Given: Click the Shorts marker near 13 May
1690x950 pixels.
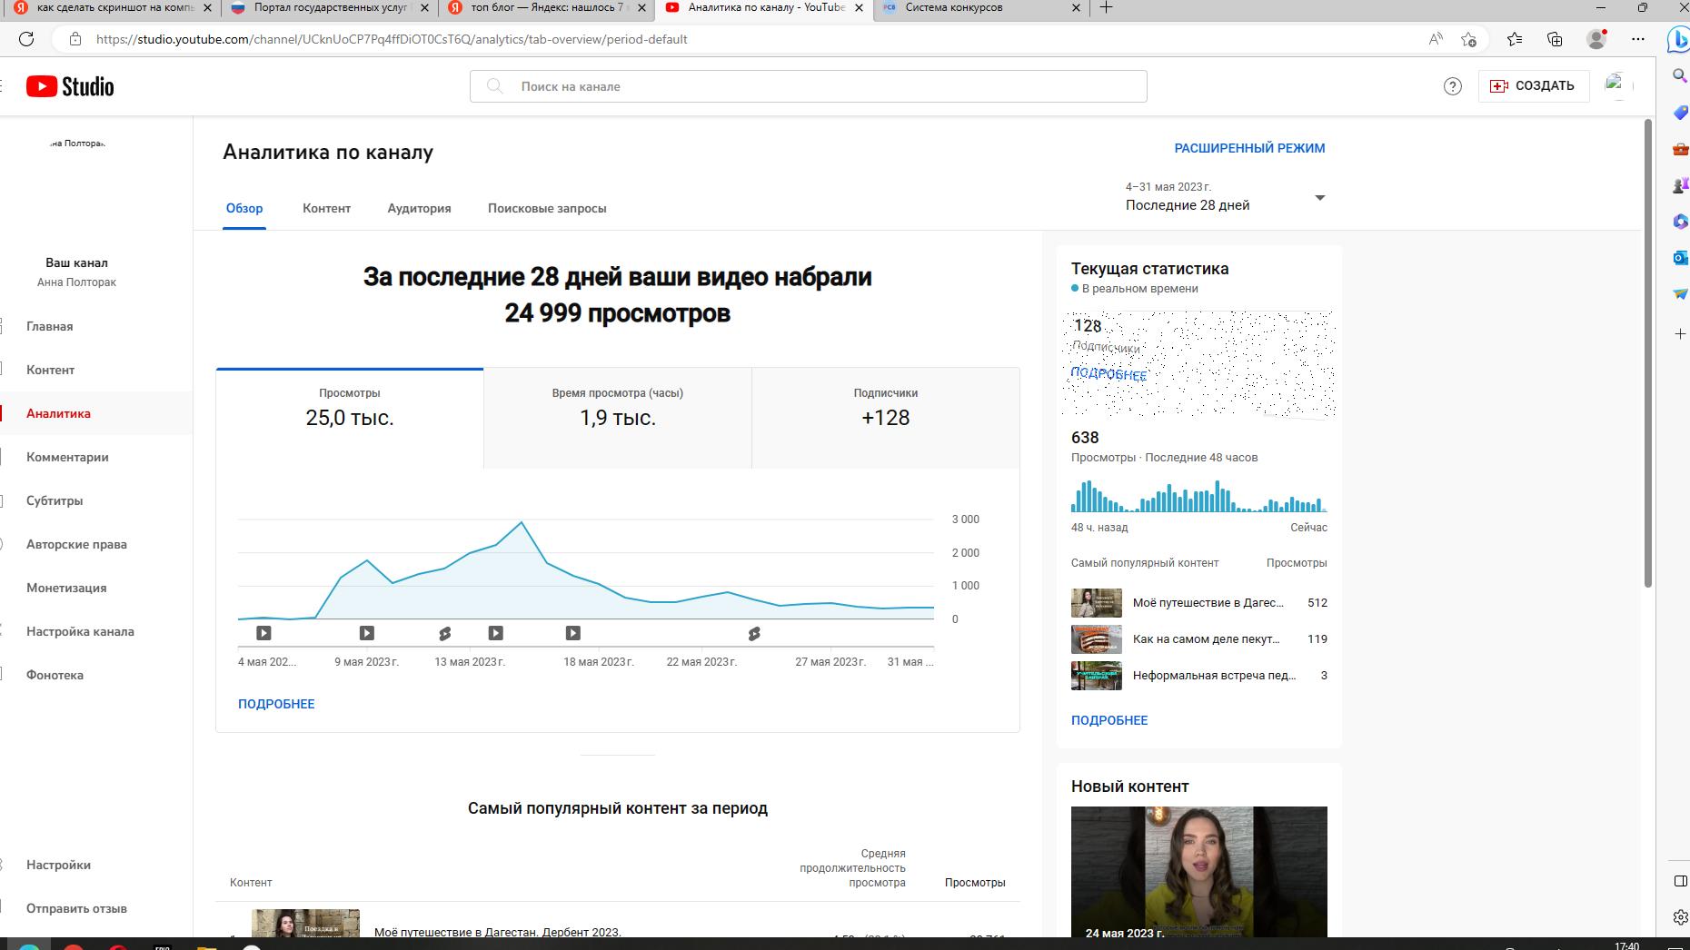Looking at the screenshot, I should [x=444, y=633].
